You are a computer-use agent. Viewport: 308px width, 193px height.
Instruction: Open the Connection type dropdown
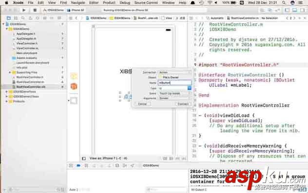click(174, 72)
